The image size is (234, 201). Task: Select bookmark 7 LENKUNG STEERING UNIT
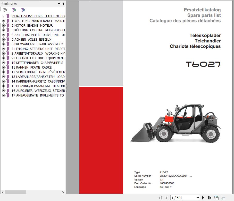(x=38, y=49)
